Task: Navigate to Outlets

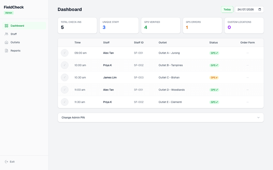Action: click(x=24, y=42)
